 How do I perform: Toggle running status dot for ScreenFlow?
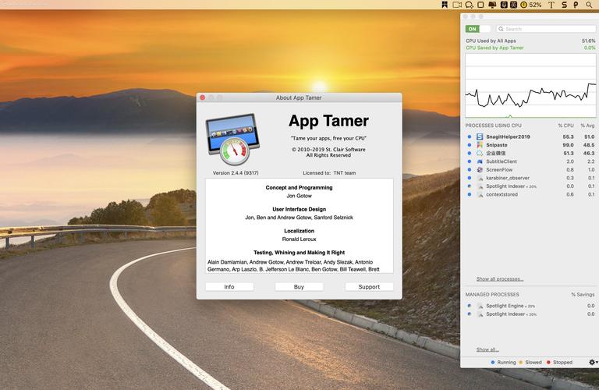pos(469,169)
